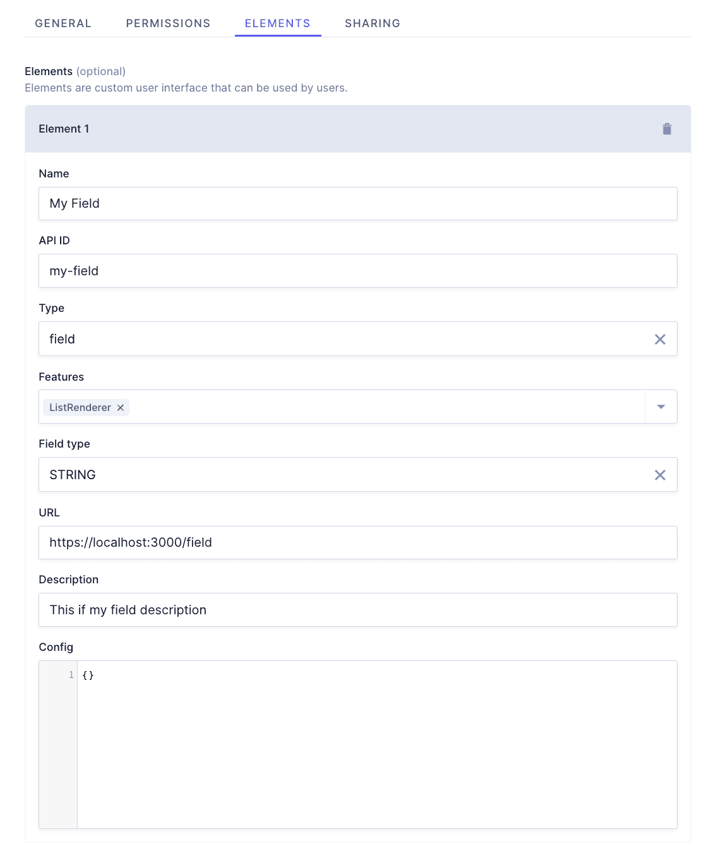Screen dimensions: 711x851
Task: Delete Element 1 using the trash icon
Action: [x=667, y=129]
